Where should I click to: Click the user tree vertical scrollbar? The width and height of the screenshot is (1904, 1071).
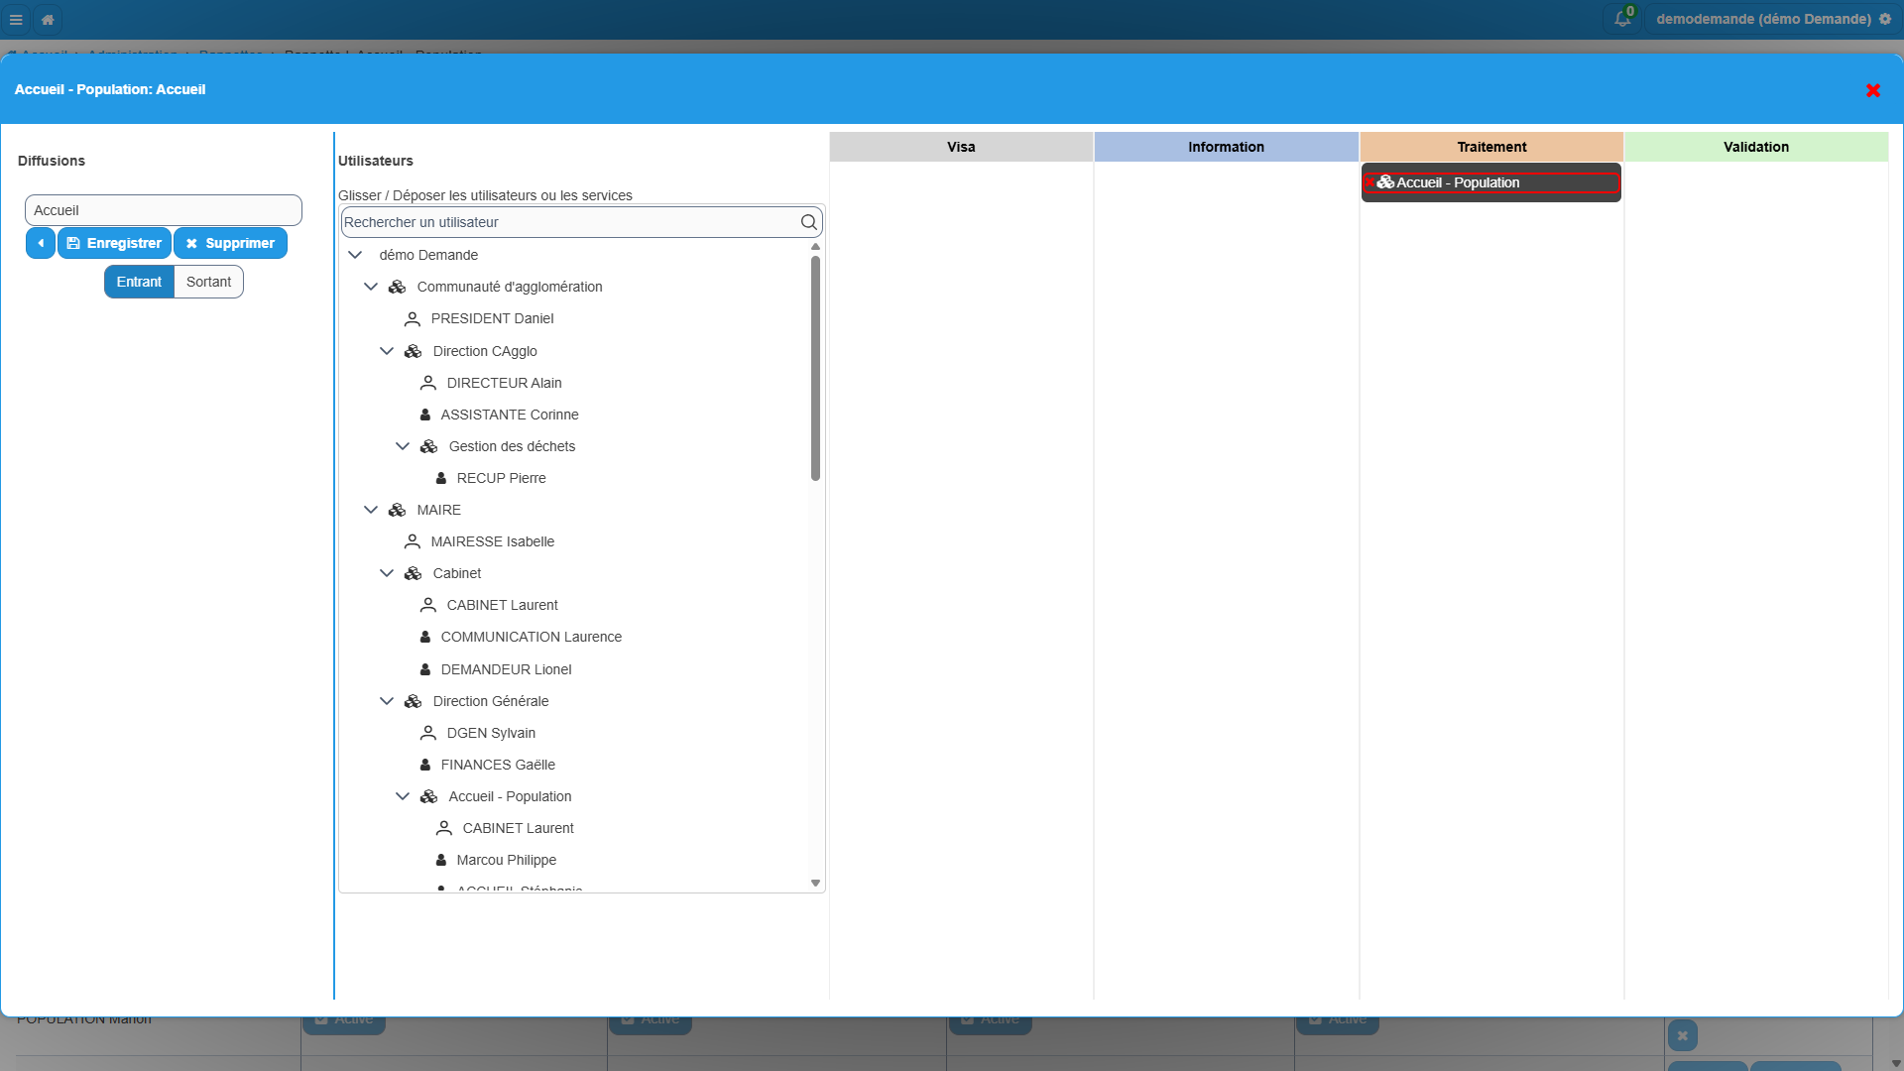coord(815,368)
